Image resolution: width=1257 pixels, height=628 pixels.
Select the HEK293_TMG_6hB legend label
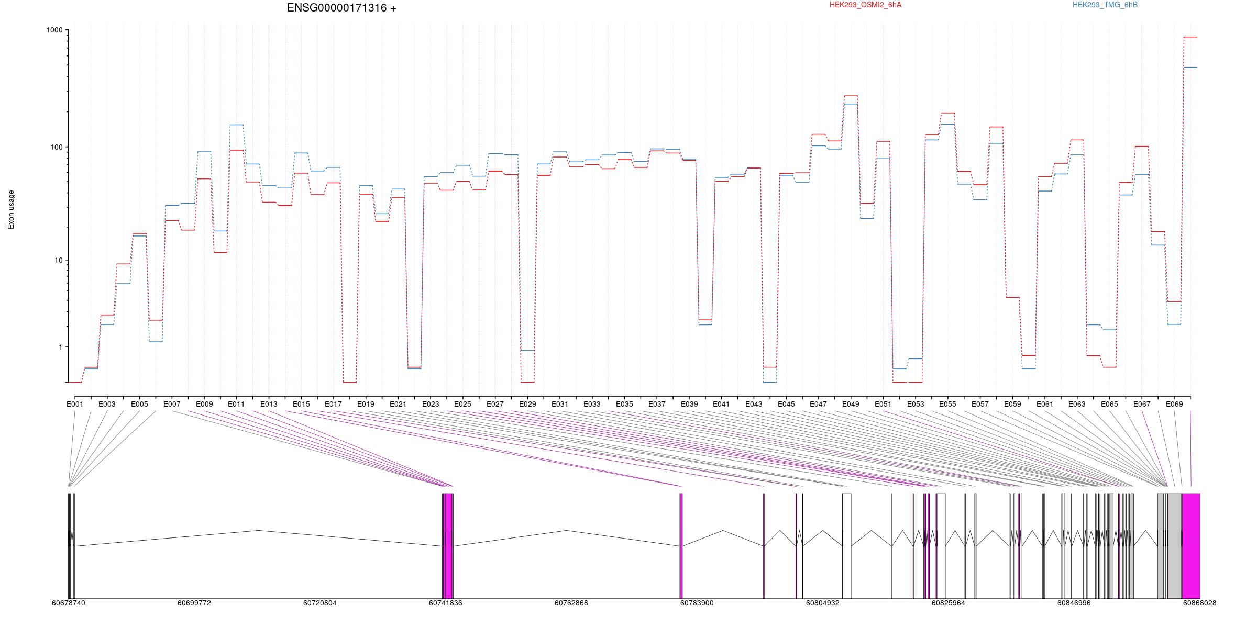[x=1105, y=5]
